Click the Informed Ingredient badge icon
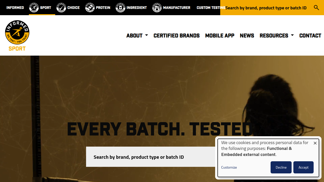This screenshot has width=324, height=182. 120,8
